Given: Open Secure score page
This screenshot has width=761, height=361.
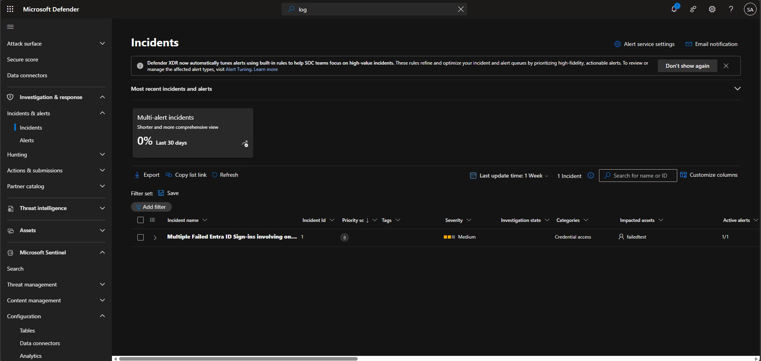Looking at the screenshot, I should (23, 59).
